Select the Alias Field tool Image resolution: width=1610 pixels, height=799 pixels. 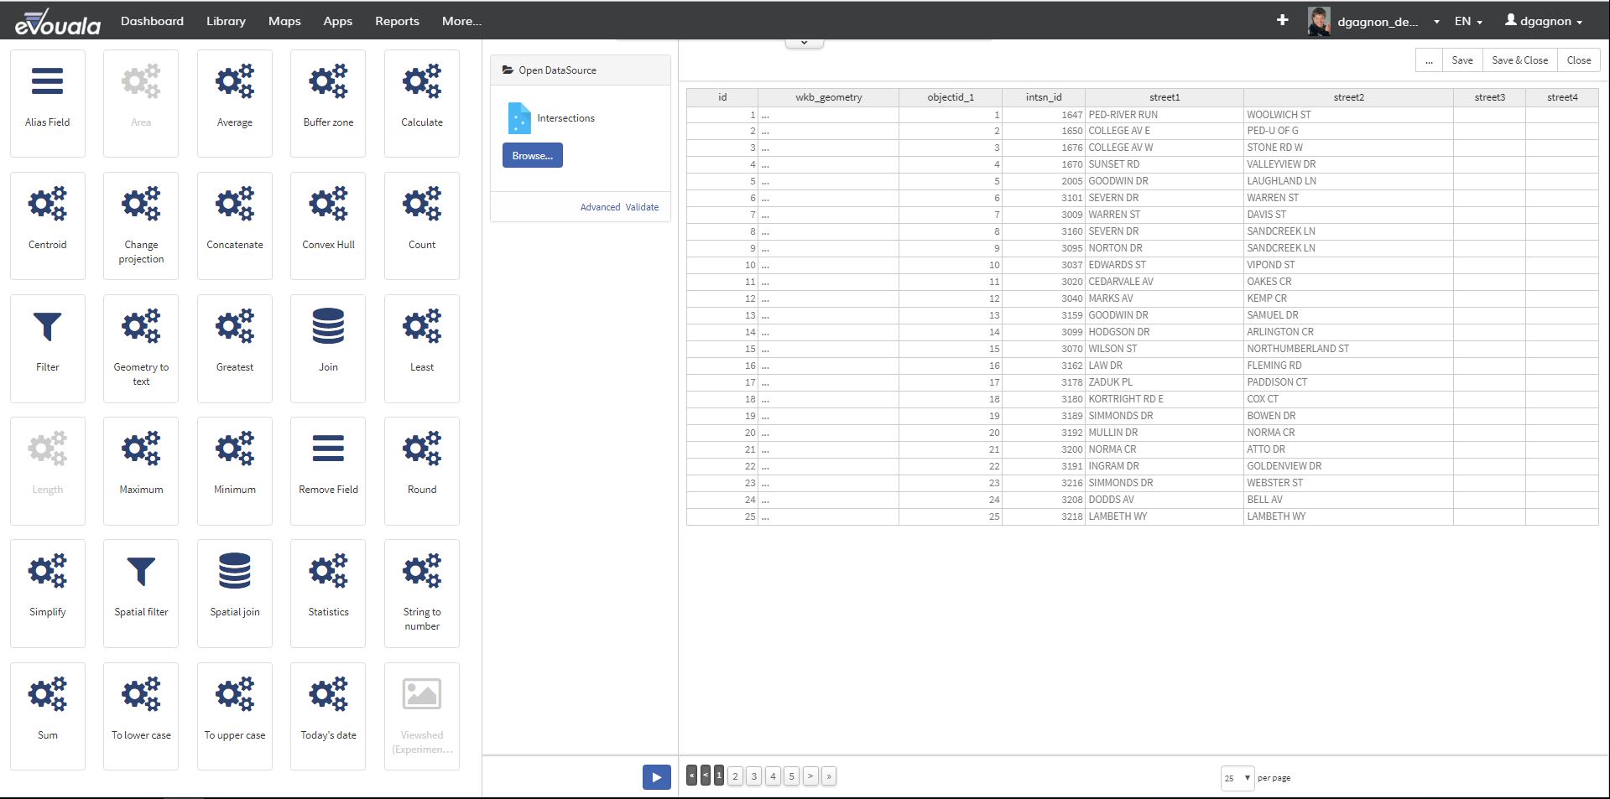click(x=48, y=102)
